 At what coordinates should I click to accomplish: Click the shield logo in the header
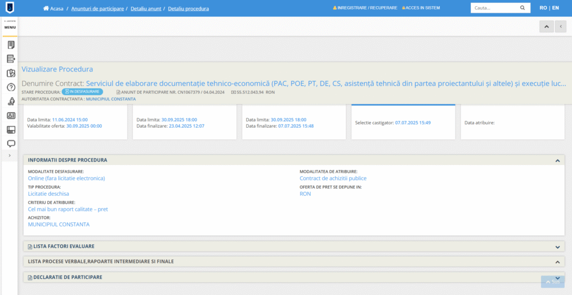pos(9,8)
